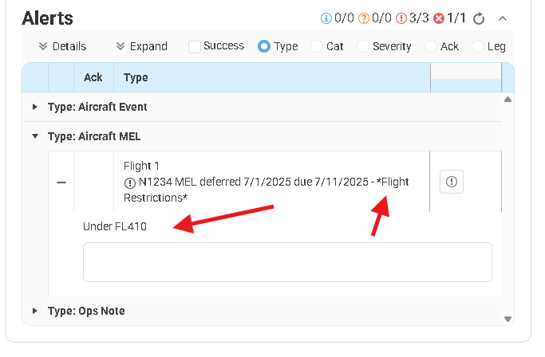This screenshot has height=357, width=545.
Task: Click the Details double-chevron button
Action: (x=62, y=46)
